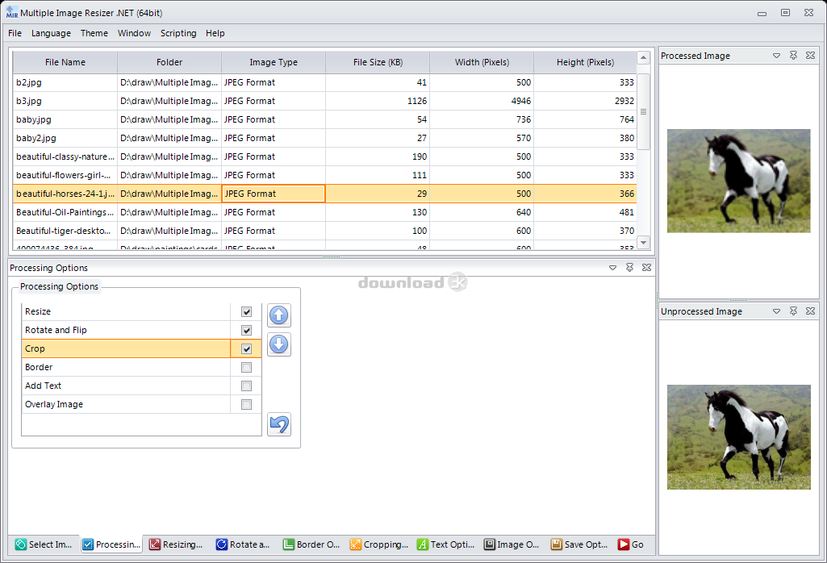Switch to the Image Overlay tab
This screenshot has height=563, width=827.
tap(512, 544)
